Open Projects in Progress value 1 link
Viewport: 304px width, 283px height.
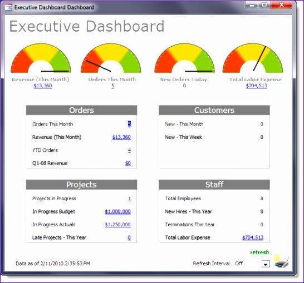[x=129, y=198]
